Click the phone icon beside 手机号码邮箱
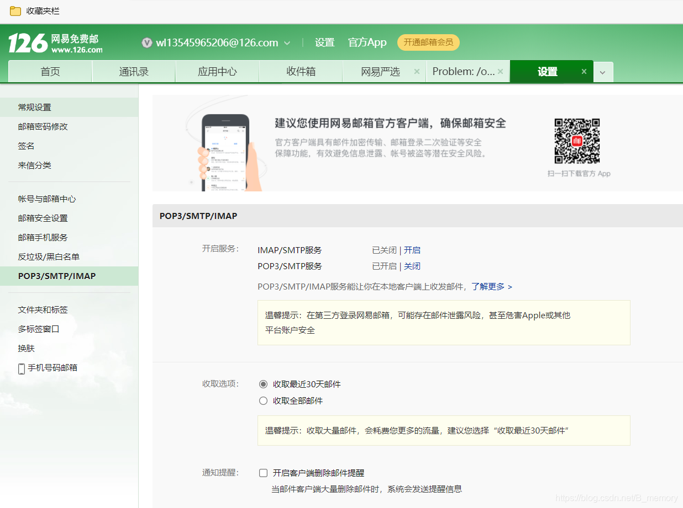The height and width of the screenshot is (508, 683). click(20, 368)
